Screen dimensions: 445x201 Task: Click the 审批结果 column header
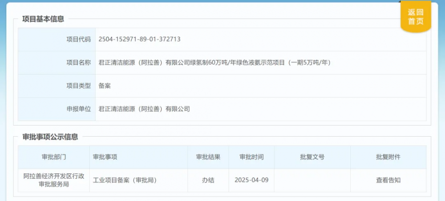(208, 157)
